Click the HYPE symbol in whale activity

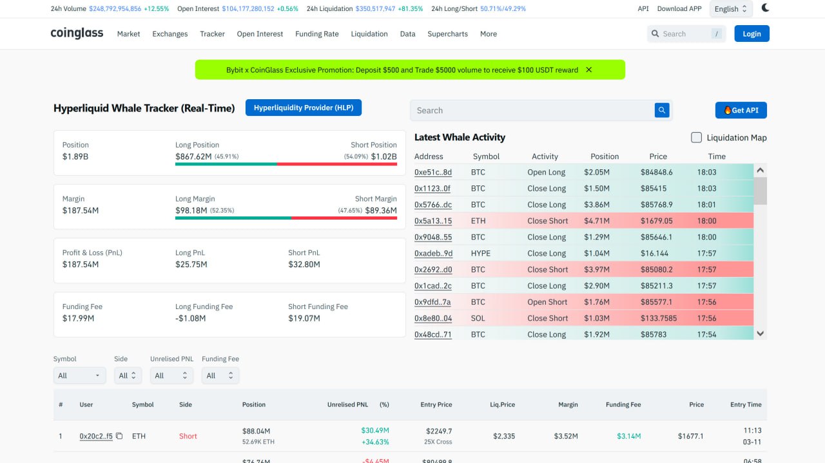click(481, 253)
